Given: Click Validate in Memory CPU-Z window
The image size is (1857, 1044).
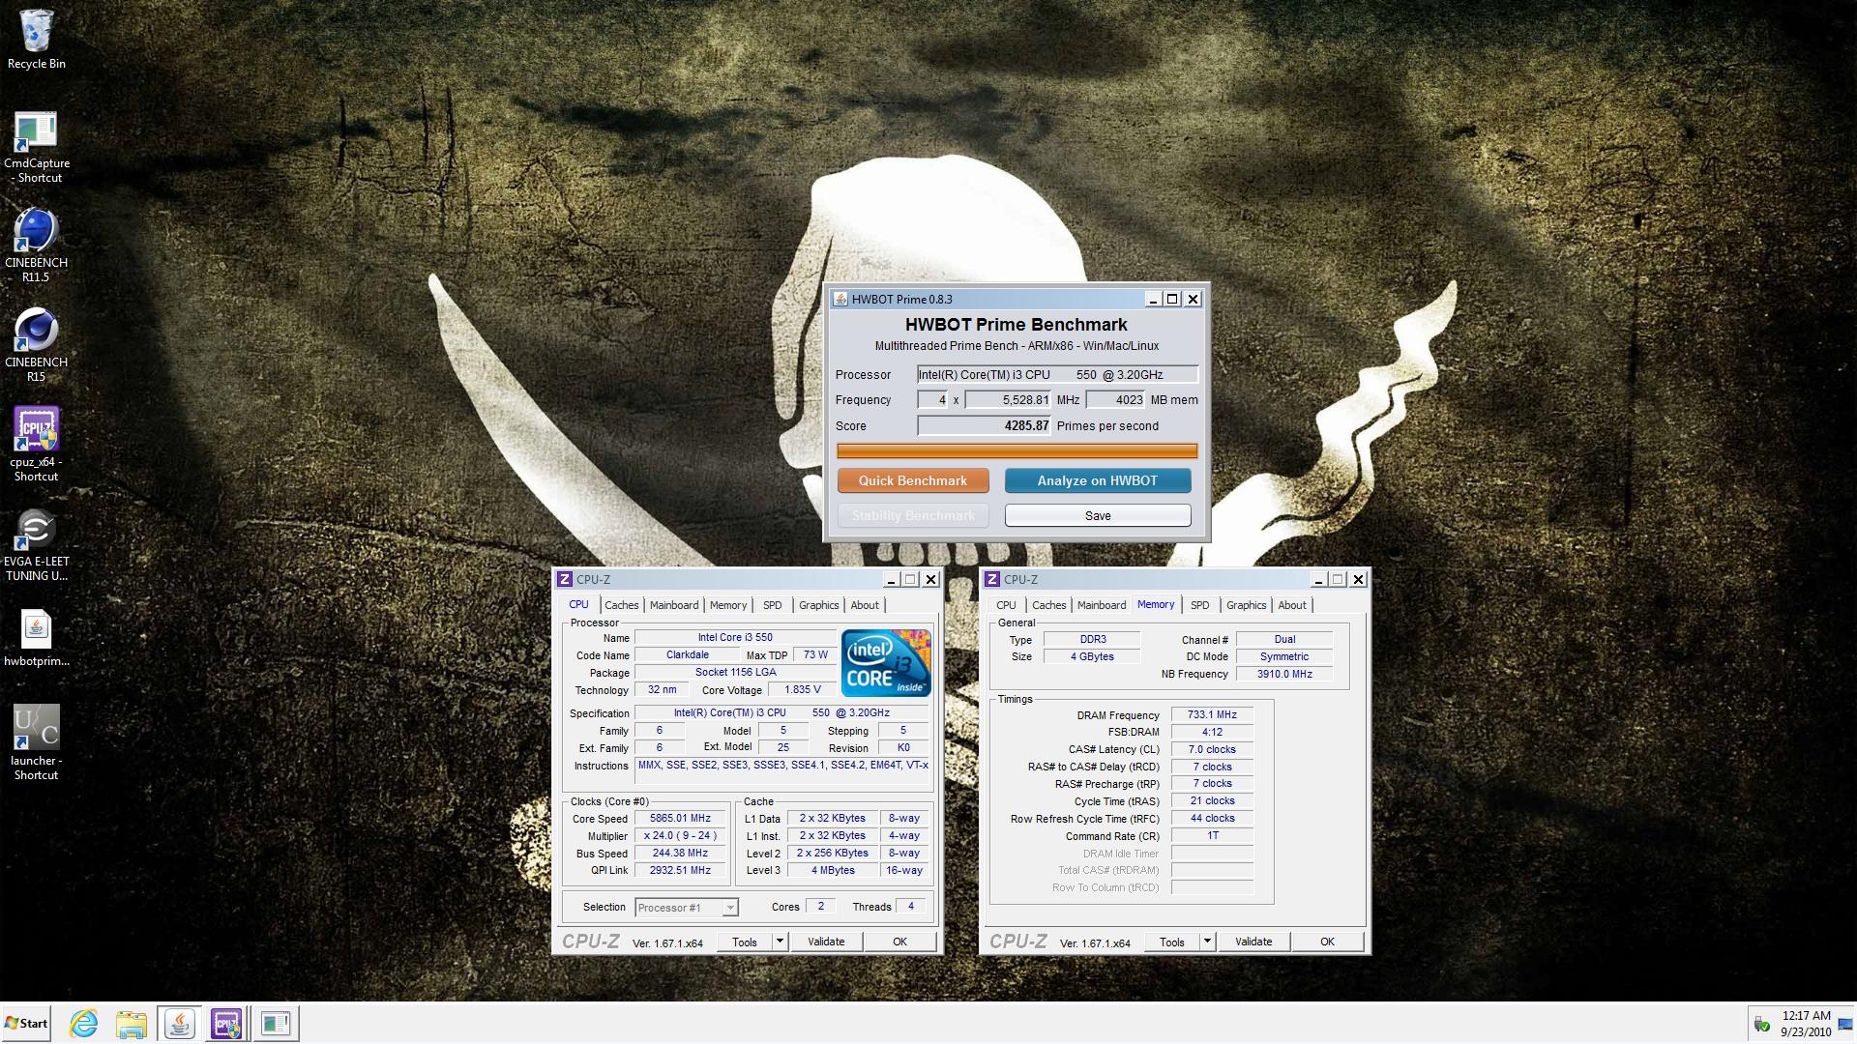Looking at the screenshot, I should [x=1253, y=942].
